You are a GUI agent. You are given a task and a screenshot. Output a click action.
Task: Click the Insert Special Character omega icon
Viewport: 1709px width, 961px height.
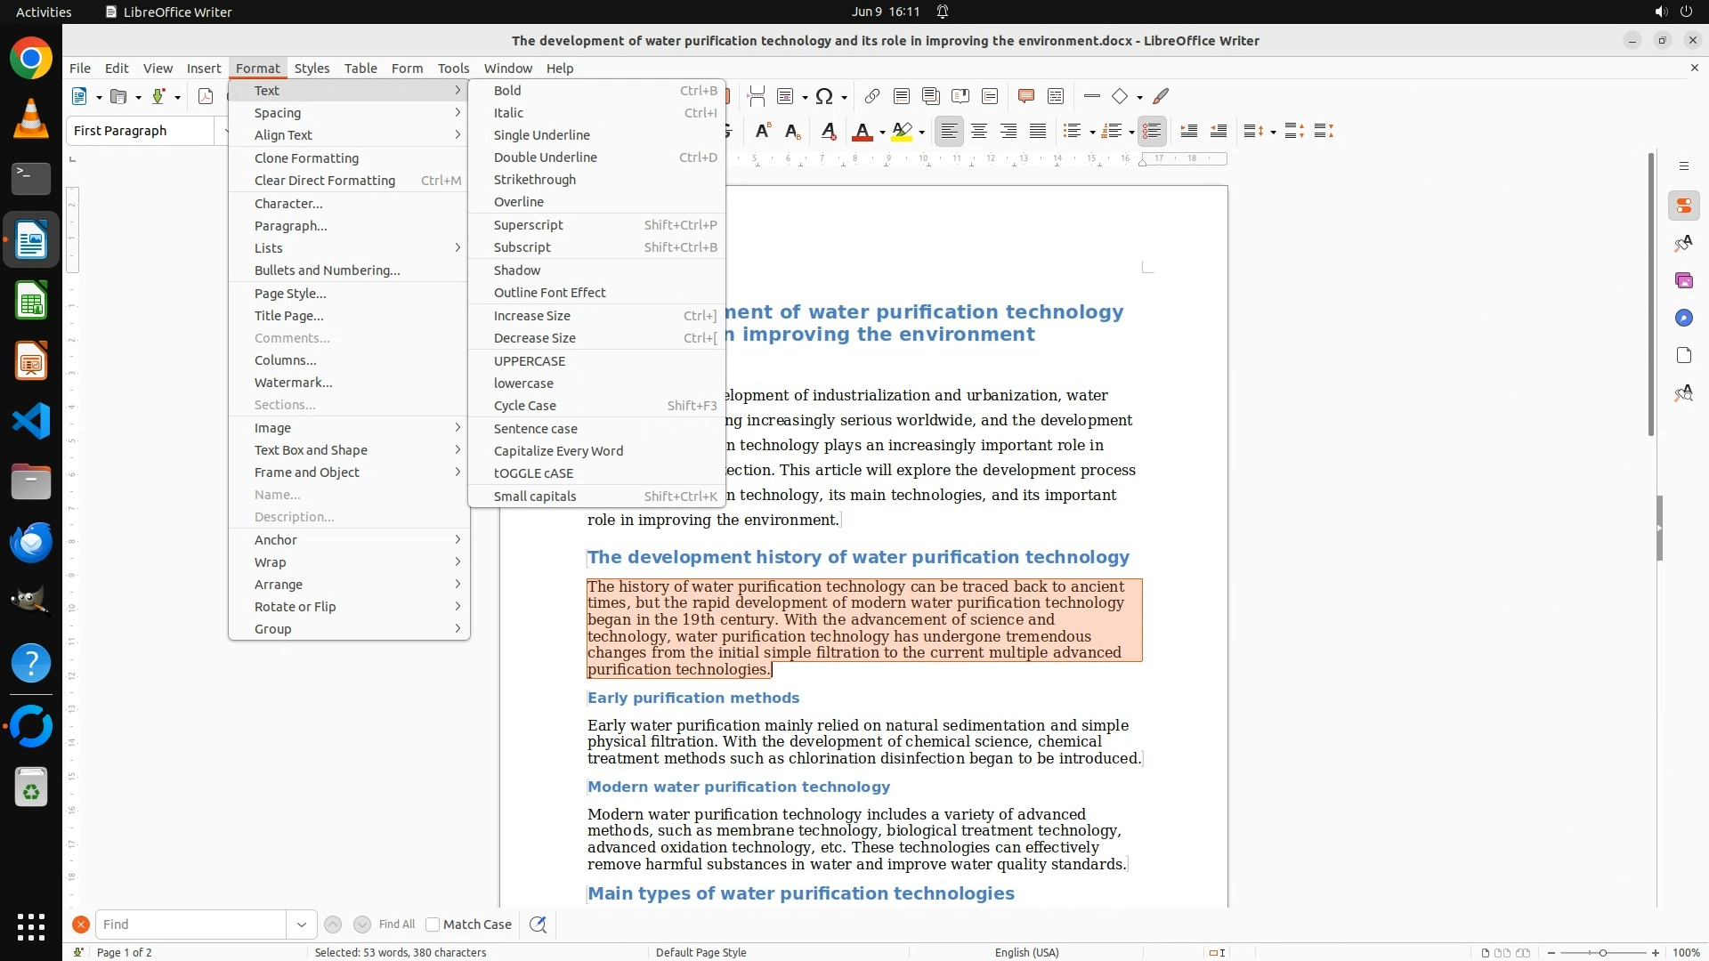click(x=824, y=96)
